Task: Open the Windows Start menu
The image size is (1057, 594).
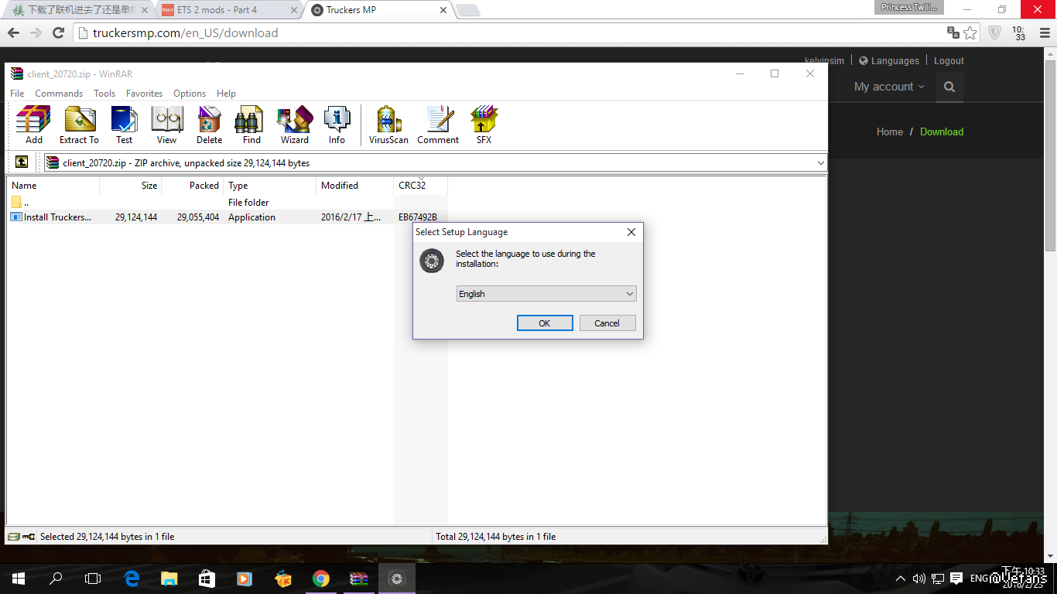Action: (18, 578)
